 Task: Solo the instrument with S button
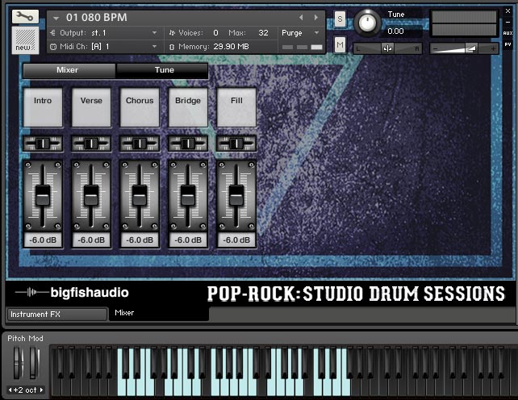coord(340,19)
